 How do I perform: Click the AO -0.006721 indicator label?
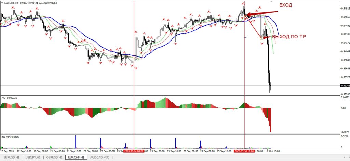click(x=9, y=98)
